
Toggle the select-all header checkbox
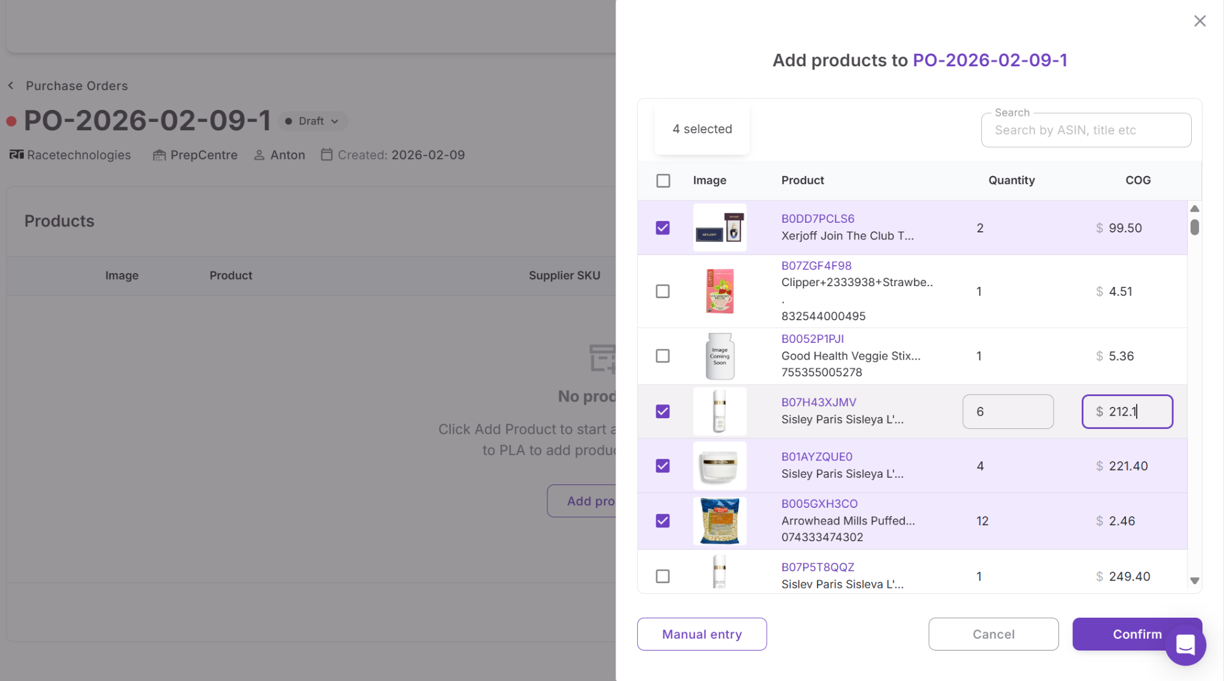click(x=663, y=180)
